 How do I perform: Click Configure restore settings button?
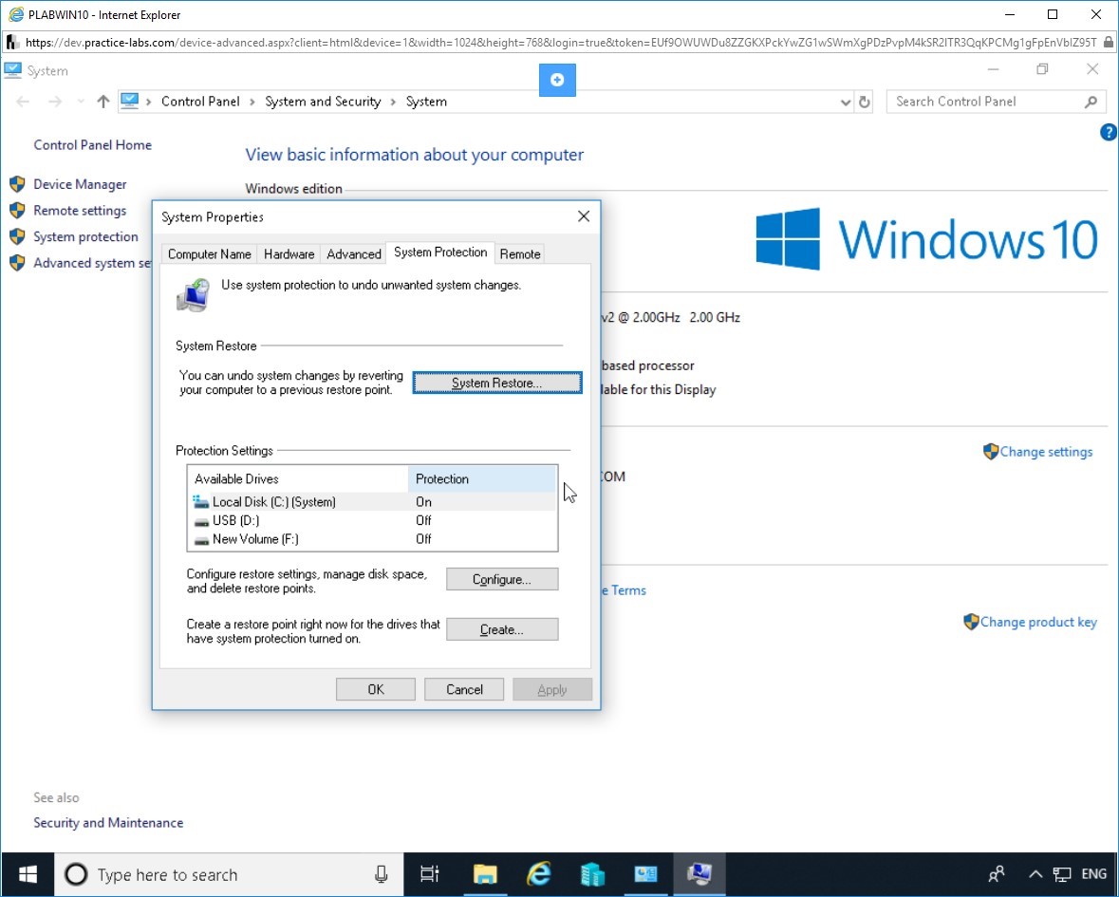tap(502, 579)
